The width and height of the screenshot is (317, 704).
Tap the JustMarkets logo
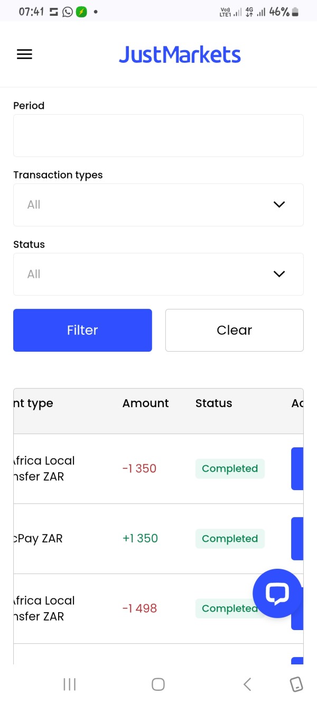[180, 55]
